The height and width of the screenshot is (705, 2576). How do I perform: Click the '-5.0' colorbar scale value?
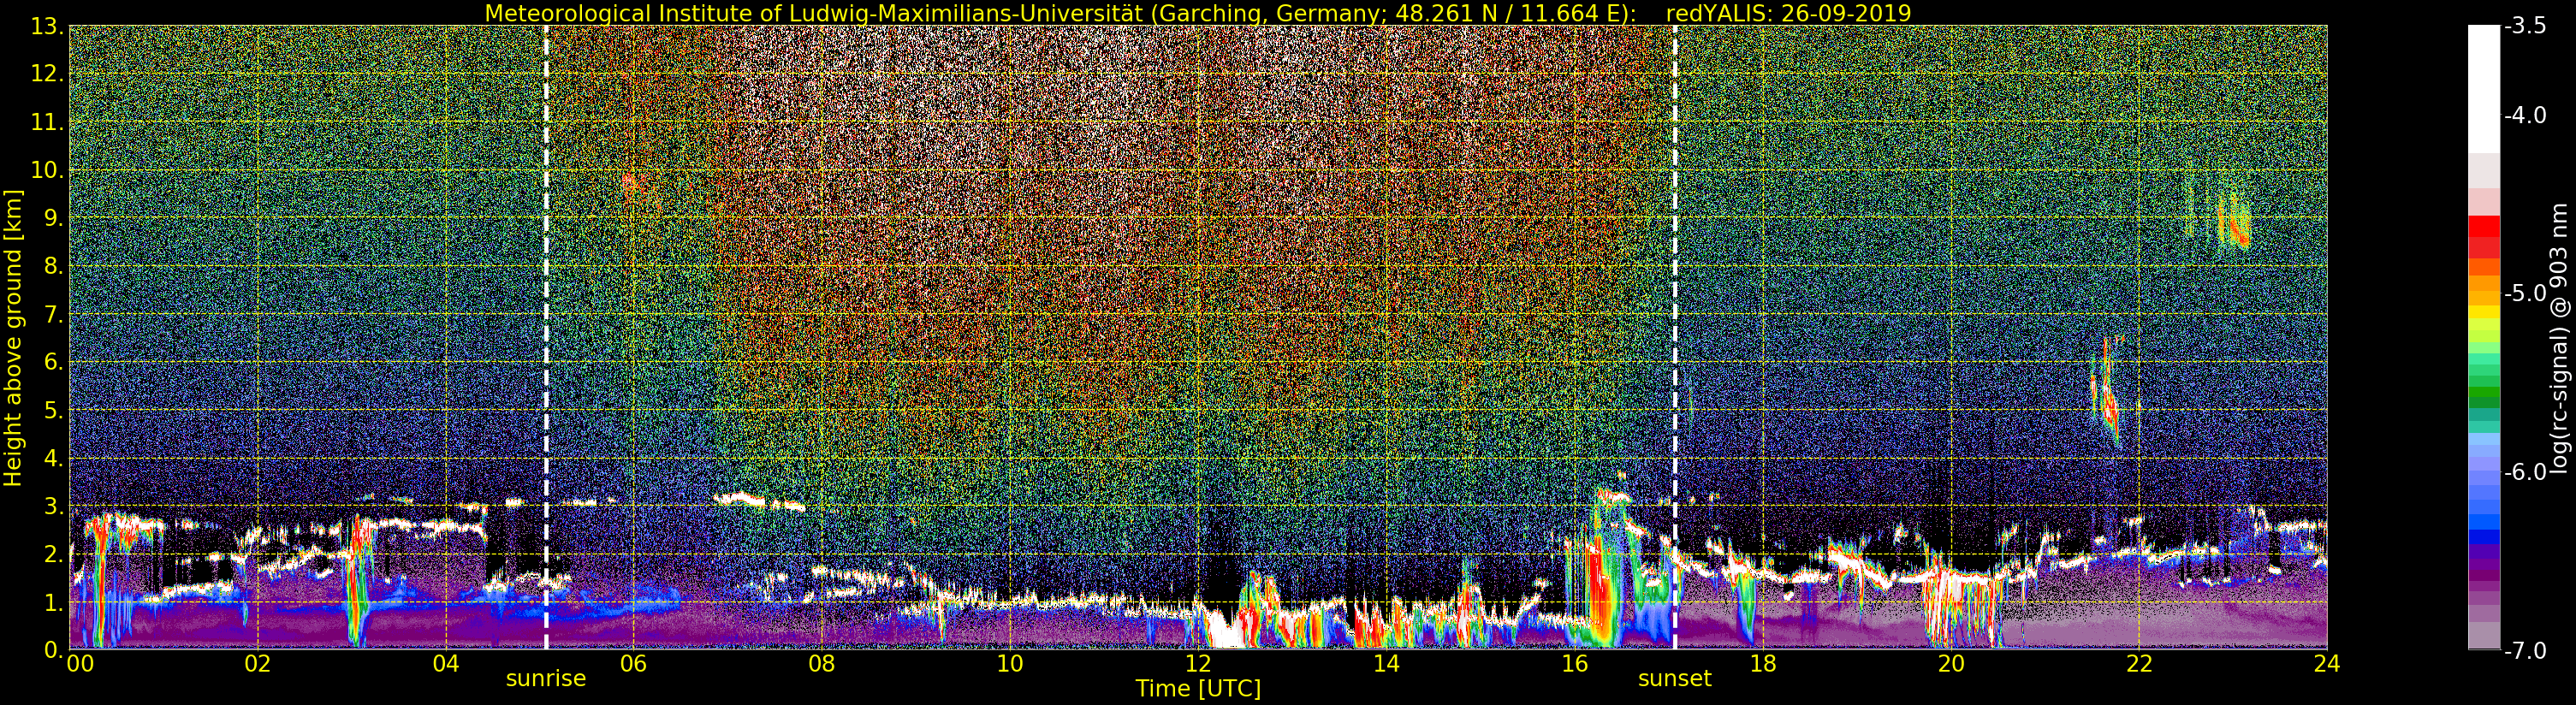click(2526, 294)
